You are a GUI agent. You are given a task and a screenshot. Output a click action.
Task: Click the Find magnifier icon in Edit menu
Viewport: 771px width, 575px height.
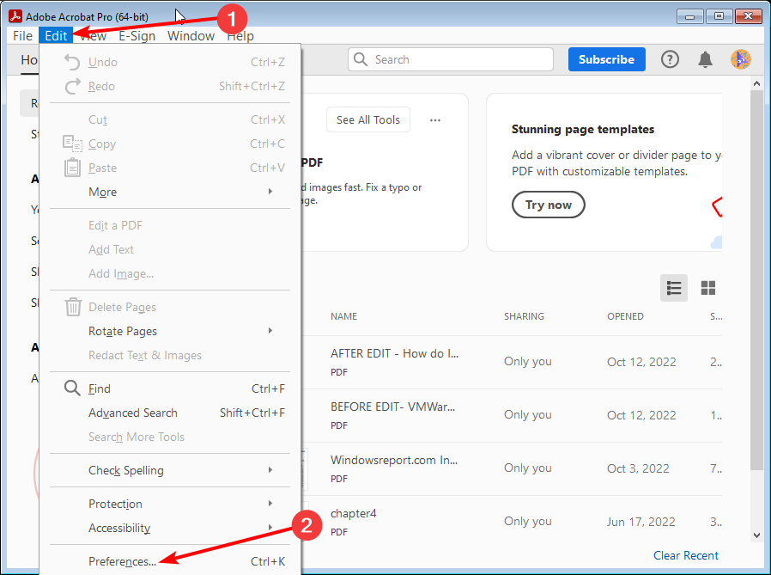[72, 388]
